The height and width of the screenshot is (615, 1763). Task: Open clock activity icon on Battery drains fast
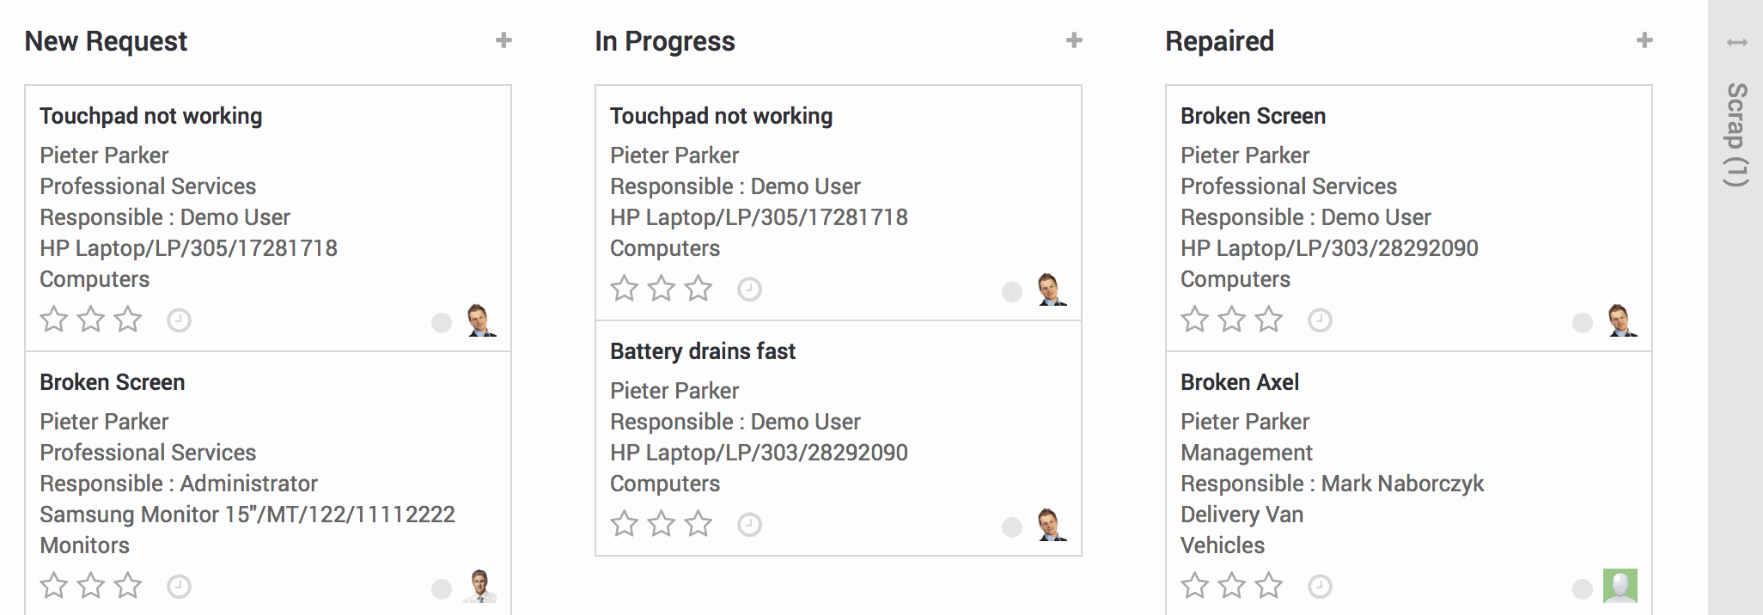749,524
